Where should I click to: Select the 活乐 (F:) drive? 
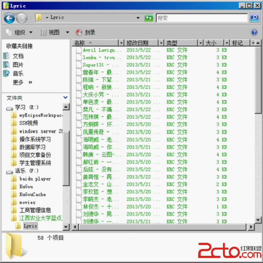pyautogui.click(x=22, y=171)
